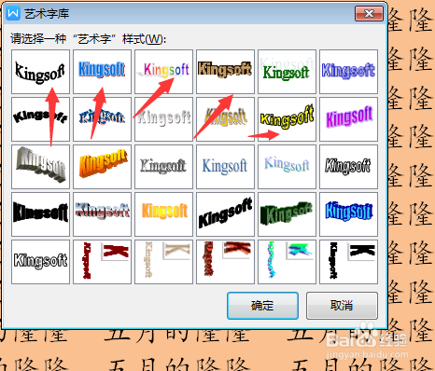This screenshot has height=371, width=435.
Task: Choose the blue wavy bold Kingsoft style
Action: (x=348, y=214)
